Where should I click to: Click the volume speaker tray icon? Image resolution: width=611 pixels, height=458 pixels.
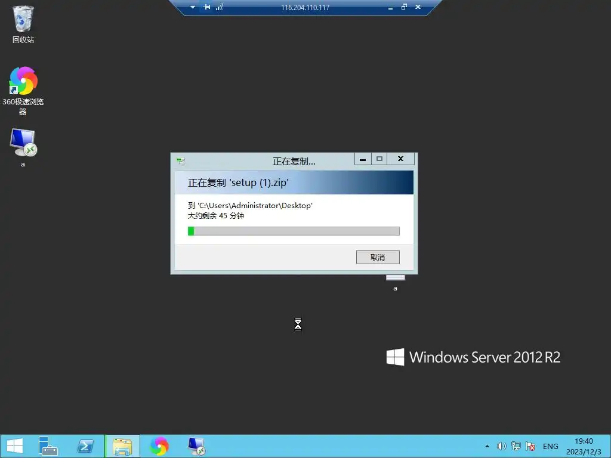(501, 446)
